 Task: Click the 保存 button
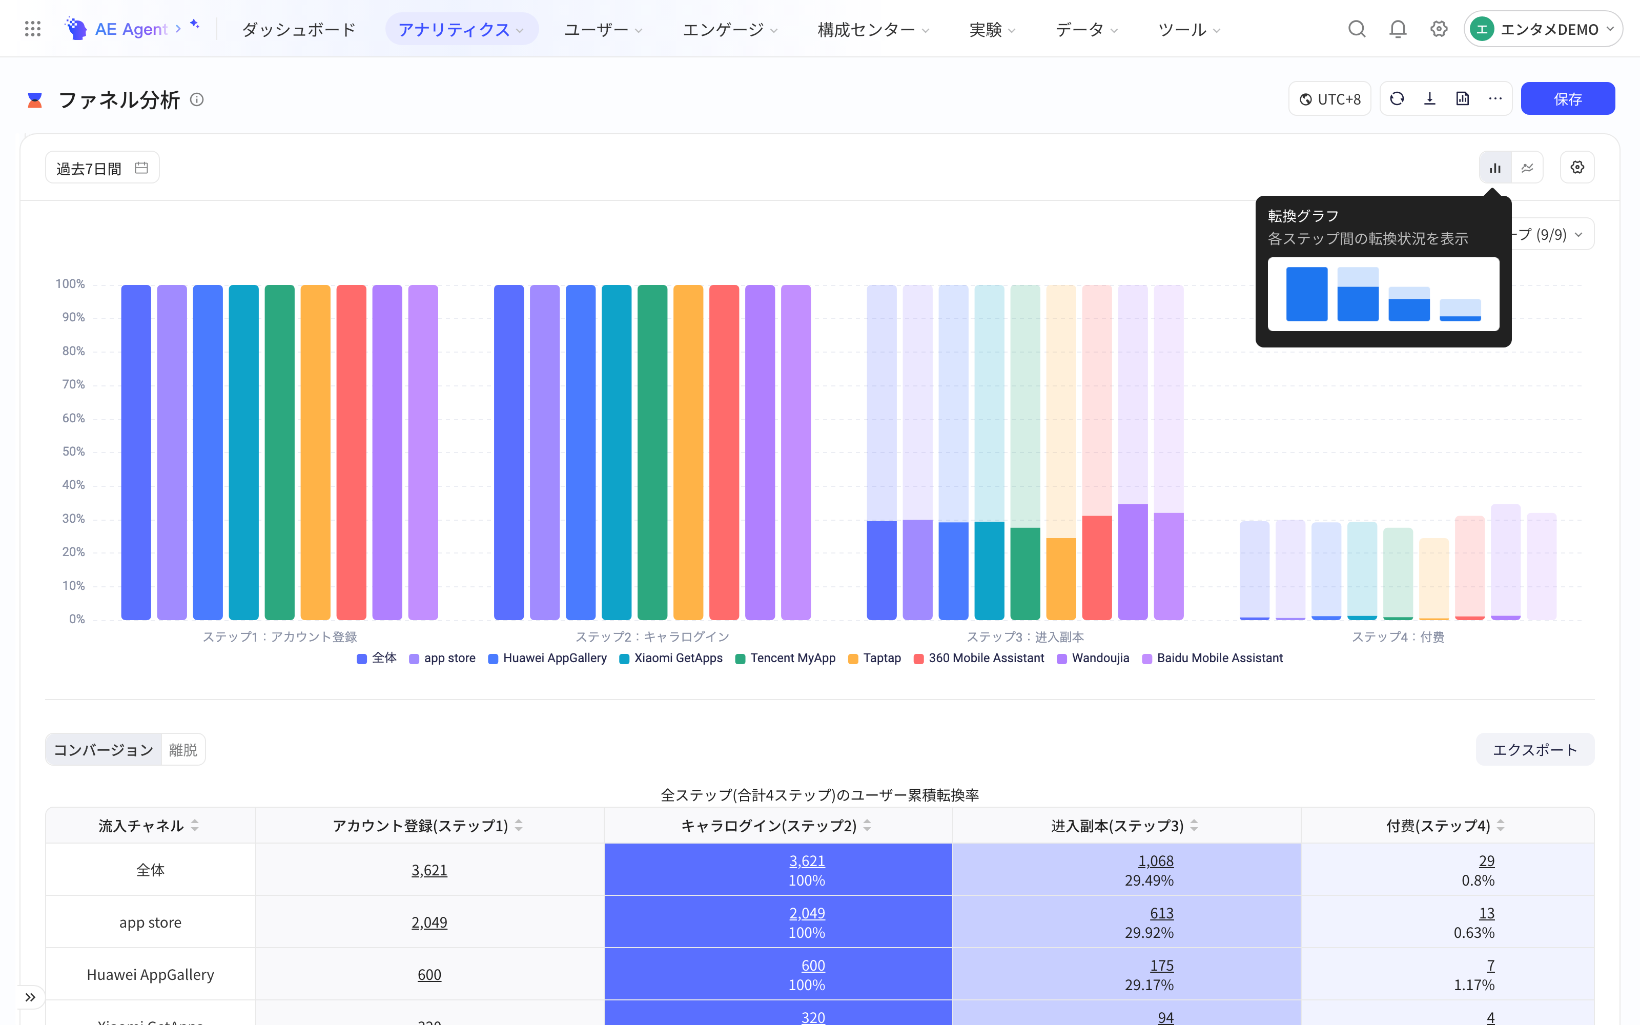[x=1568, y=99]
